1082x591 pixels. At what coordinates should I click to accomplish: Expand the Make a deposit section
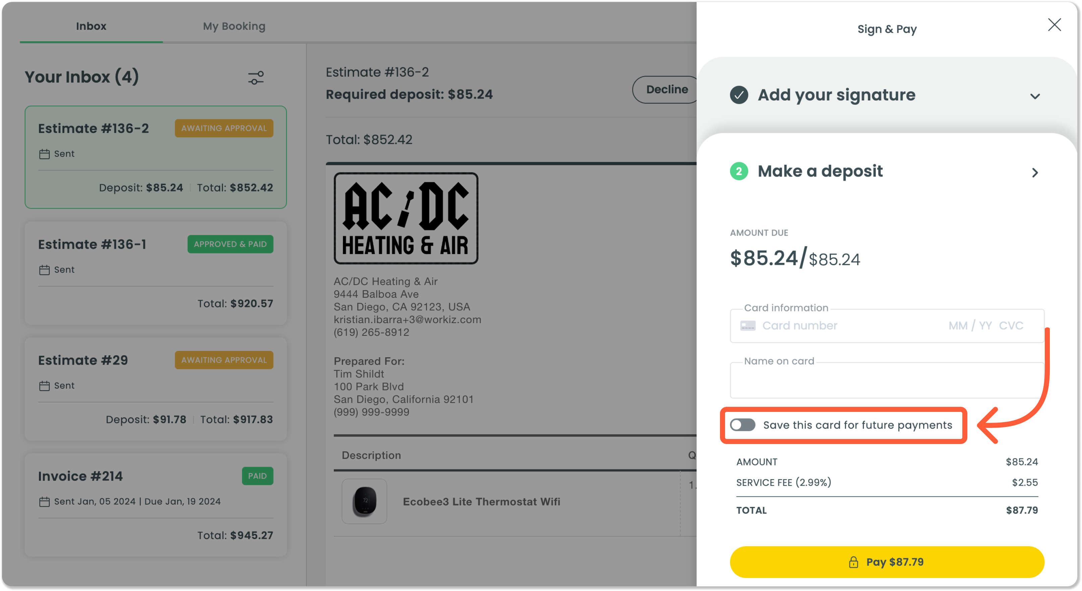tap(1035, 172)
